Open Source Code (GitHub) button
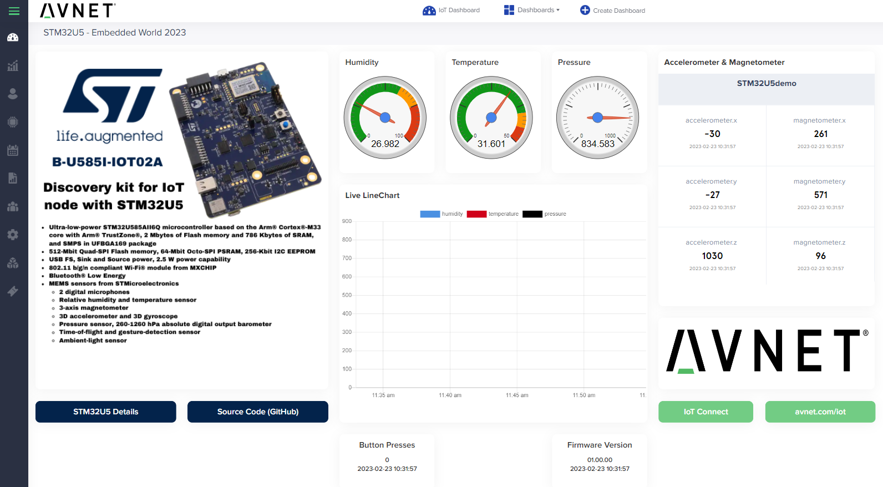883x487 pixels. pyautogui.click(x=258, y=412)
